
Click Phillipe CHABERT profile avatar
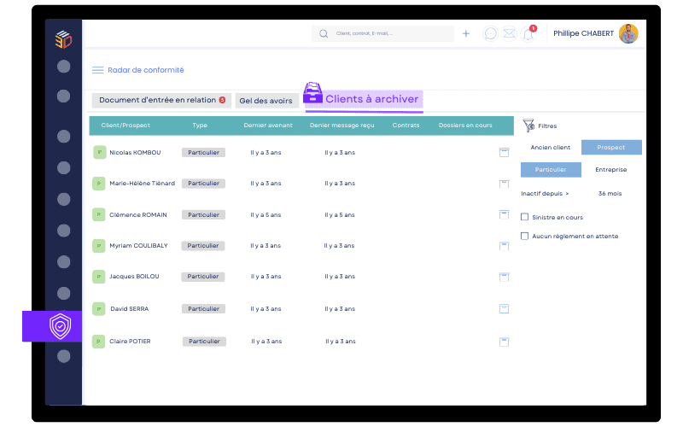click(x=628, y=33)
